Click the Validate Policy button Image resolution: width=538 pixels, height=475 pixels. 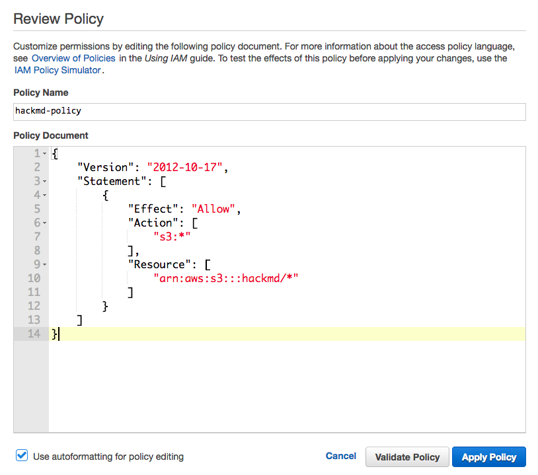(x=407, y=457)
